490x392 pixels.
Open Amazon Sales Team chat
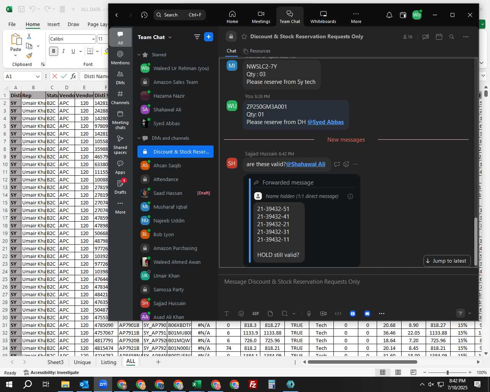pyautogui.click(x=175, y=82)
